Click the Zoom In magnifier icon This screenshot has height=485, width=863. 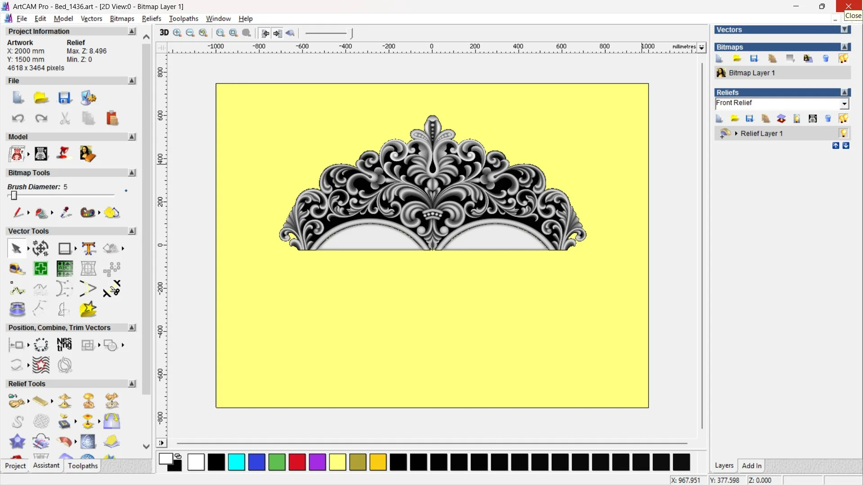tap(177, 33)
